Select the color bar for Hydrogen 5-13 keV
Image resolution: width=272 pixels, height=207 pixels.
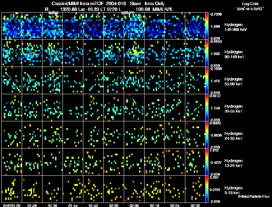(x=207, y=189)
